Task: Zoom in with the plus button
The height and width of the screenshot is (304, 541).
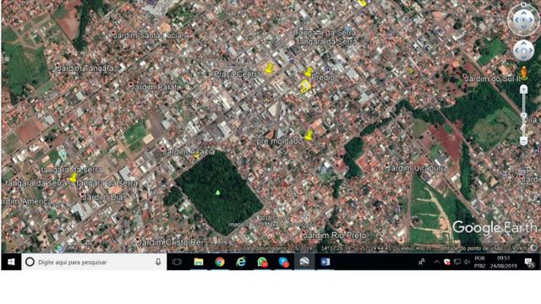Action: click(524, 90)
